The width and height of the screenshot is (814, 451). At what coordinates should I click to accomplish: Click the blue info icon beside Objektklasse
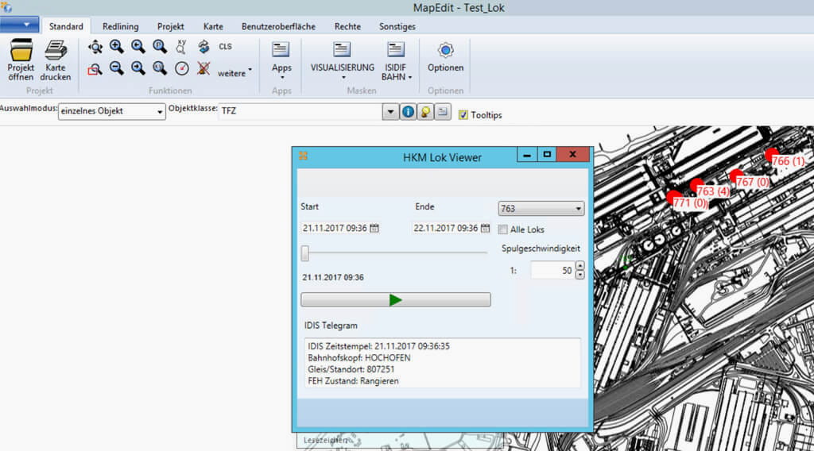[x=408, y=112]
